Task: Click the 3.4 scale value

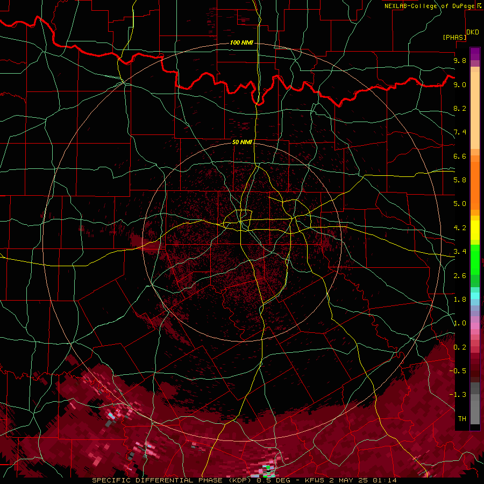Action: pos(460,252)
